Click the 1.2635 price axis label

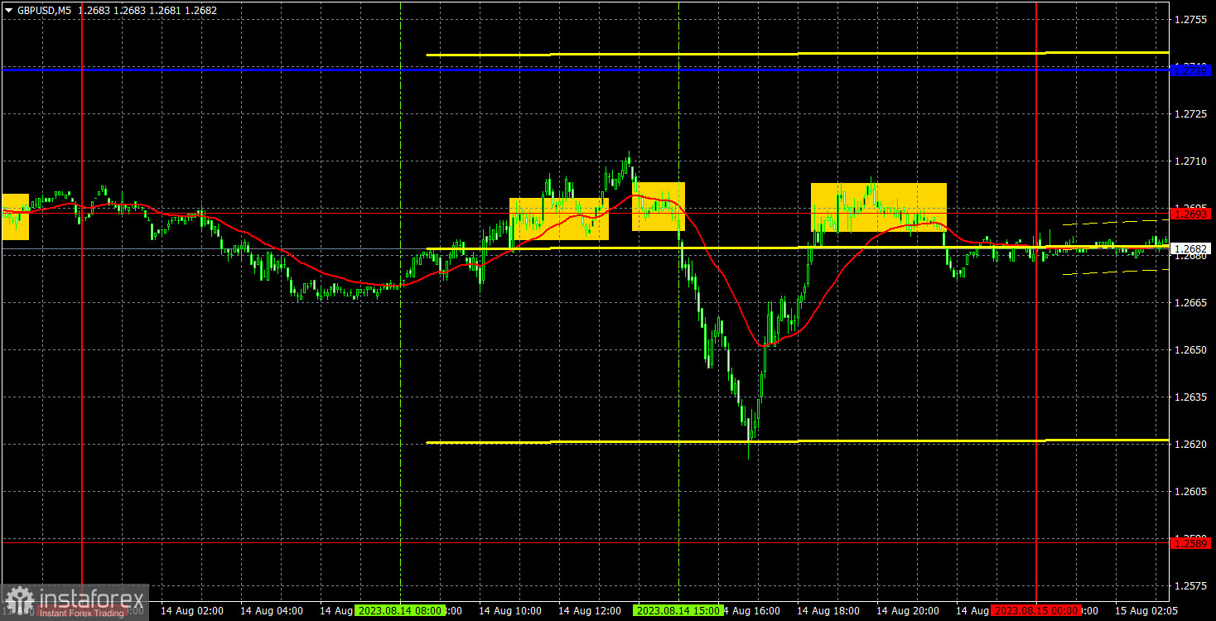tap(1192, 397)
